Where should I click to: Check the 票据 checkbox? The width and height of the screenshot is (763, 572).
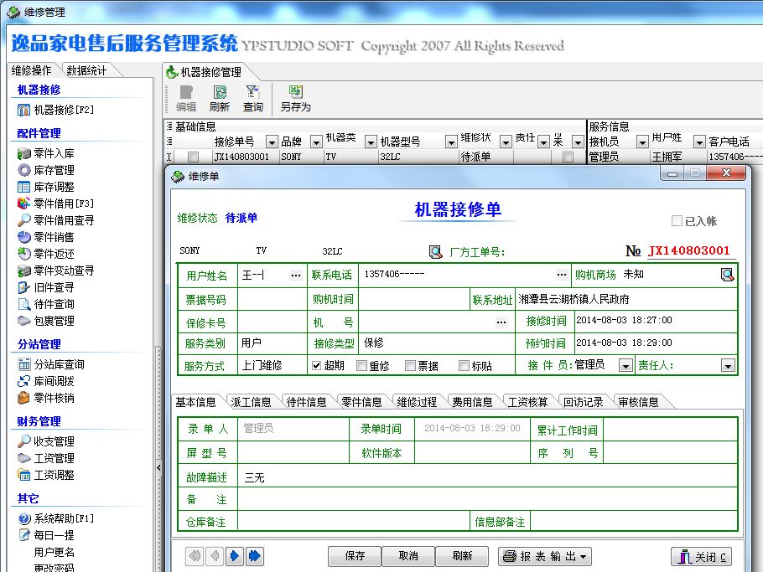tap(411, 365)
